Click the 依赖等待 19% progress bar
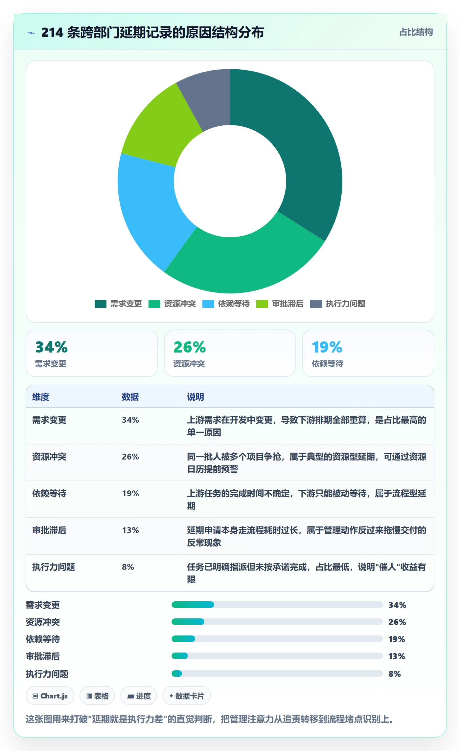The width and height of the screenshot is (460, 751). [x=277, y=639]
